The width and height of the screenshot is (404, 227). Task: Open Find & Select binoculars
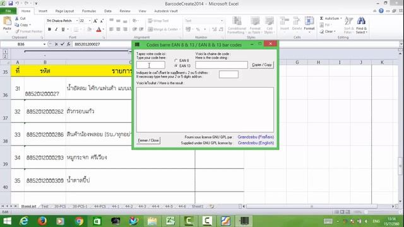pos(362,25)
